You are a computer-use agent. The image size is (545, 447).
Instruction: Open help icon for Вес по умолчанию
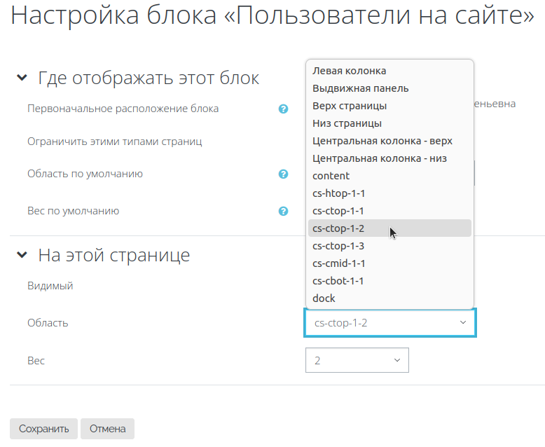point(283,212)
